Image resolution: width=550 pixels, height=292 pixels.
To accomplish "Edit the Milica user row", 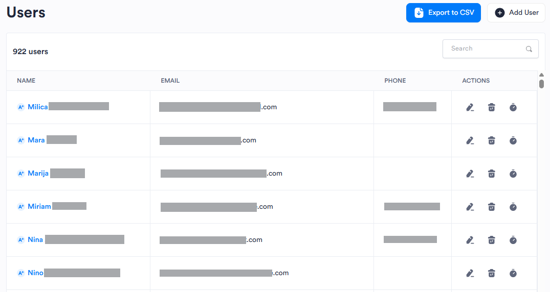I will [x=470, y=107].
